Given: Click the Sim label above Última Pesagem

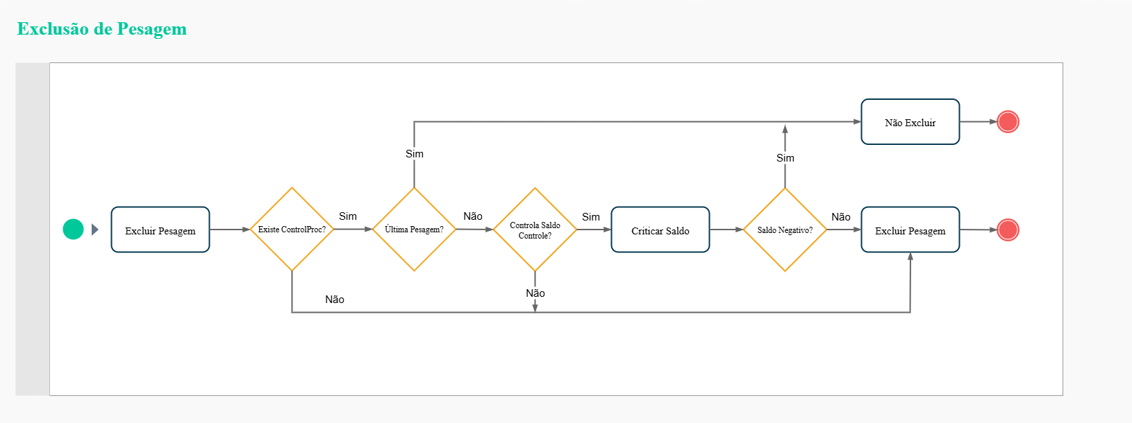Looking at the screenshot, I should pyautogui.click(x=415, y=154).
